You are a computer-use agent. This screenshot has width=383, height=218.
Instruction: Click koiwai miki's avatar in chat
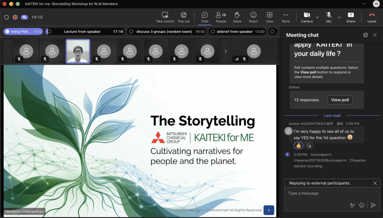288,131
